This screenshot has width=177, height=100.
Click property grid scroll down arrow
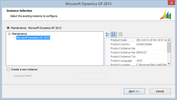[x=169, y=63]
